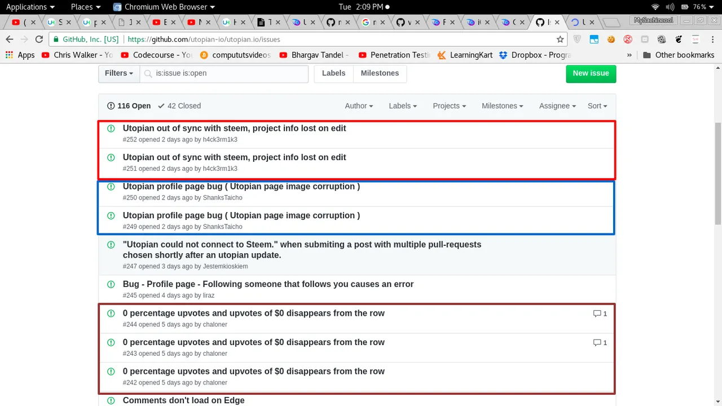Open the Wi-Fi status icon in the system tray
Viewport: 722px width, 406px height.
pyautogui.click(x=655, y=7)
